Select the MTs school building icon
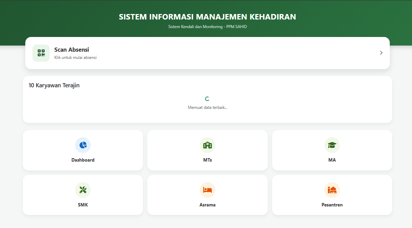Viewport: 412px width, 228px height. pyautogui.click(x=208, y=145)
